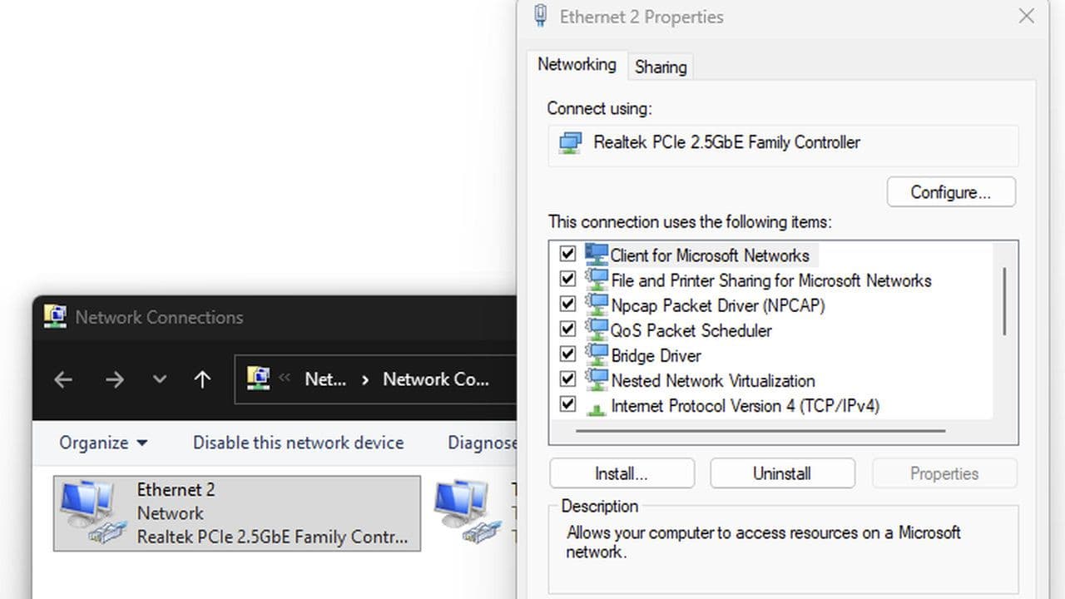Toggle the QoS Packet Scheduler checkbox
Viewport: 1065px width, 599px height.
pyautogui.click(x=567, y=329)
